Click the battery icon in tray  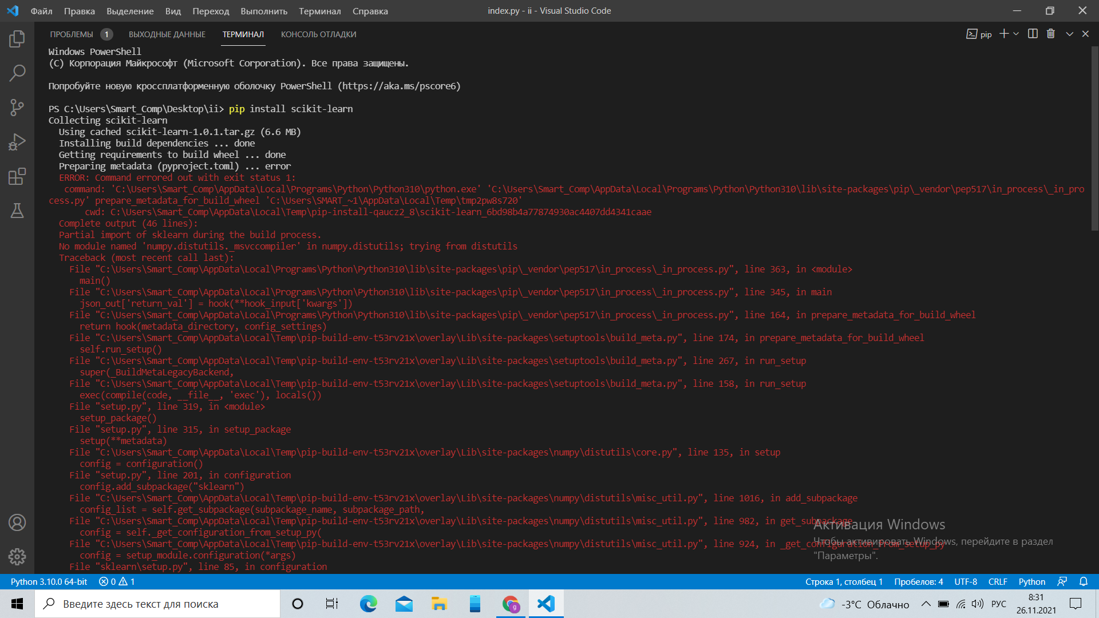(944, 604)
